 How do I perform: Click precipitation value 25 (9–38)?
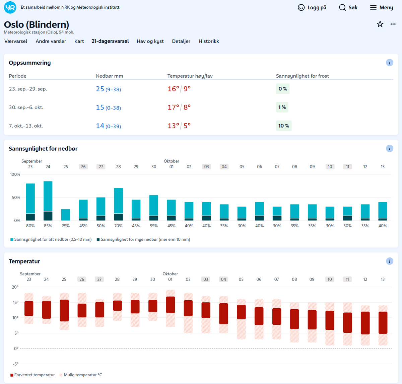(109, 89)
